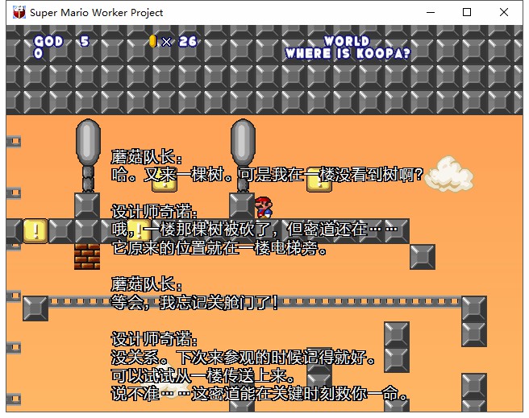Viewport: 529px width, 418px height.
Task: Click the 'WHERE IS KOOPA?' level name
Action: pyautogui.click(x=348, y=53)
